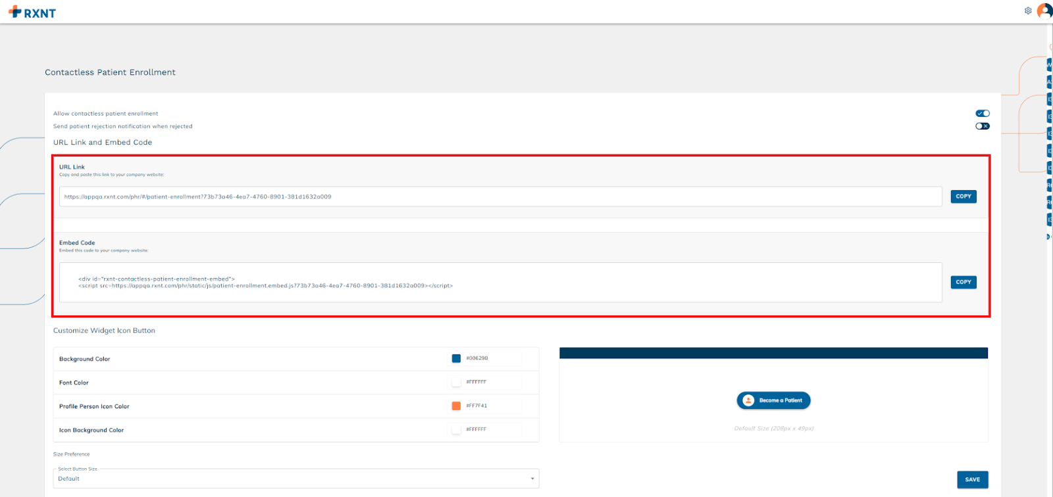Screen dimensions: 1053x497
Task: Pick the Background Color blue swatch
Action: (x=456, y=358)
